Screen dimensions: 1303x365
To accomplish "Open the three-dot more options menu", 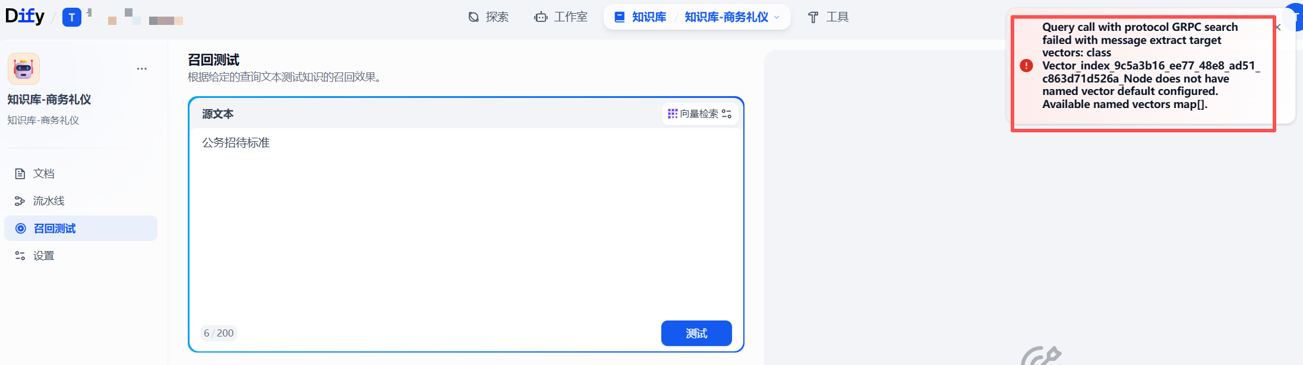I will coord(142,69).
